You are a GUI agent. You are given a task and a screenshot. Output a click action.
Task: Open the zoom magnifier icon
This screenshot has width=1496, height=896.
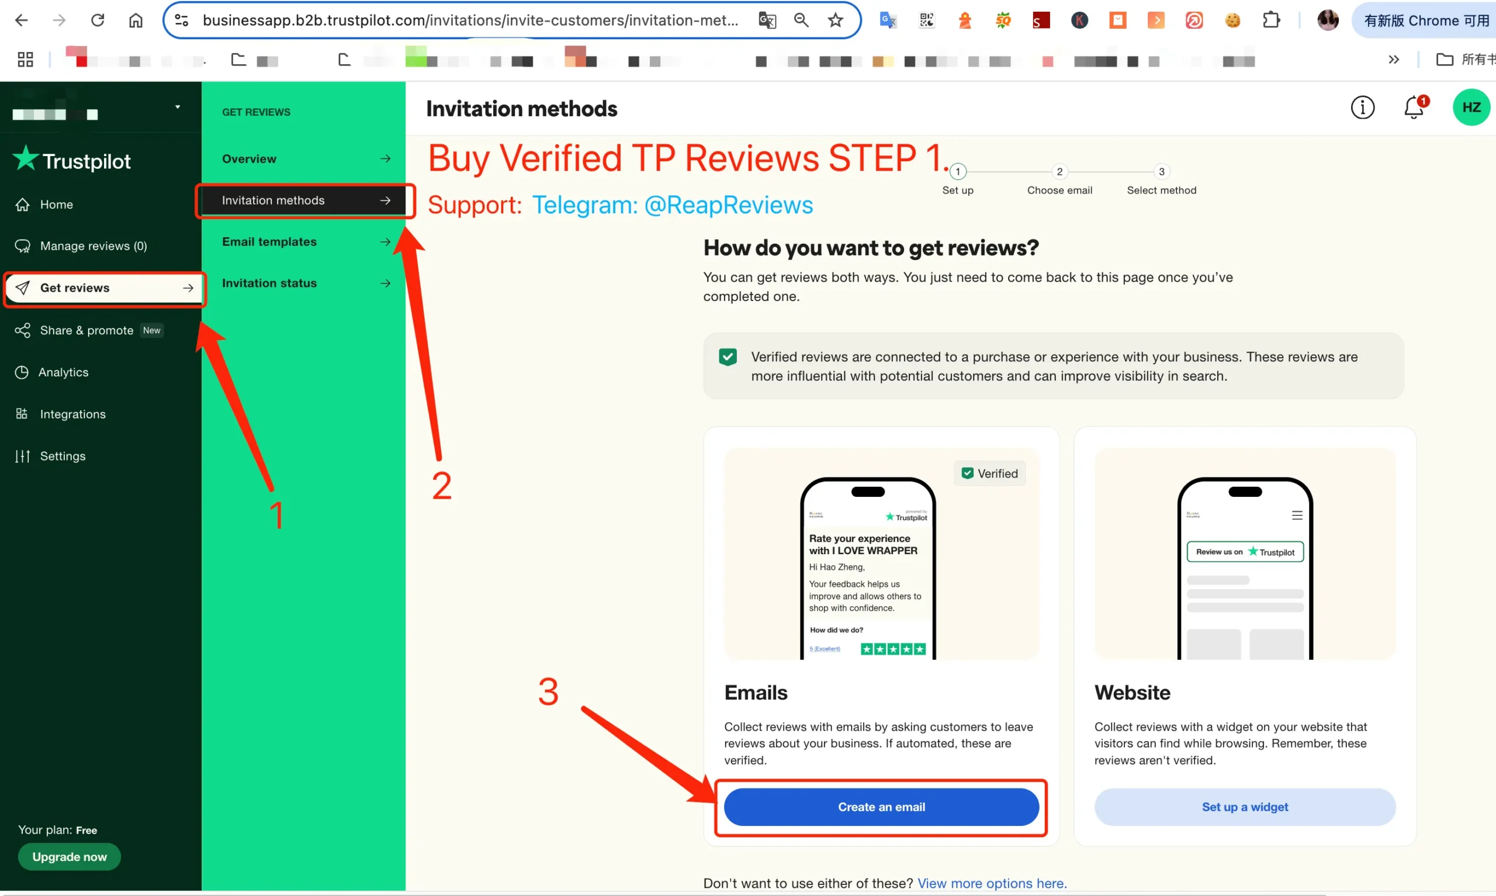coord(801,20)
